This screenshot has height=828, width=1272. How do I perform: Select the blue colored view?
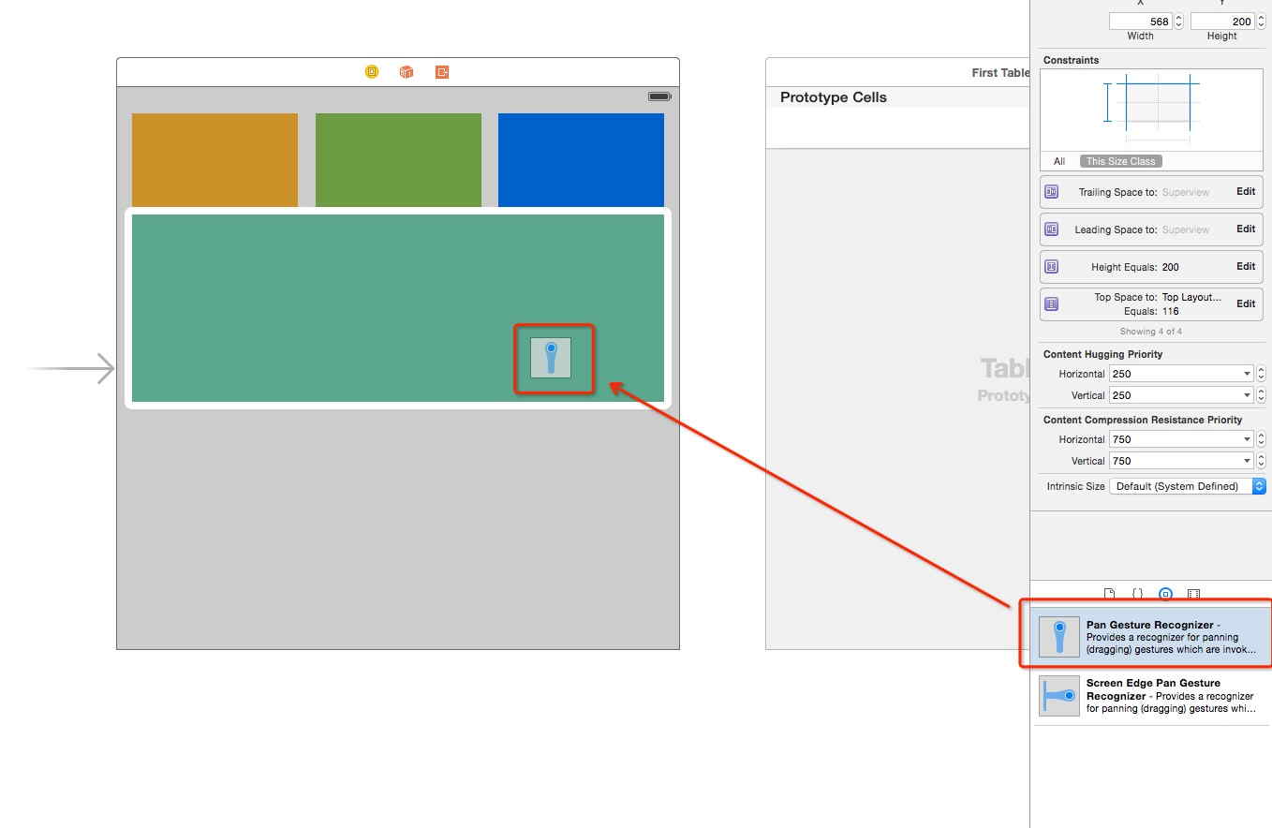[x=581, y=160]
